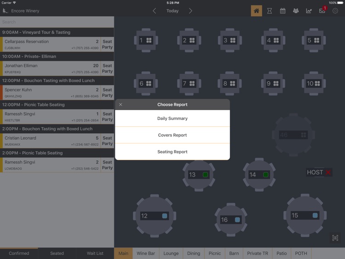Image resolution: width=345 pixels, height=259 pixels.
Task: Open the settings gear icon
Action: (x=335, y=11)
